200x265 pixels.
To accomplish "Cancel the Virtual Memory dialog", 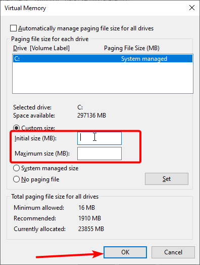I will tap(173, 252).
